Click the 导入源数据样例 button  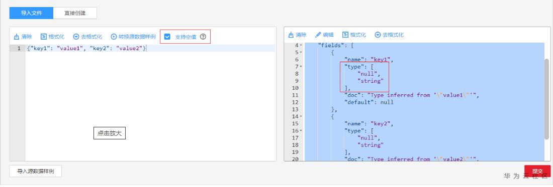[x=36, y=171]
